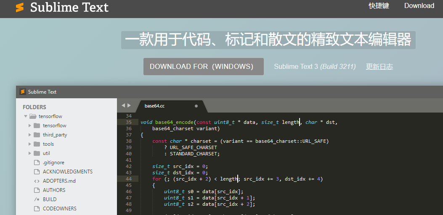This screenshot has height=215, width=443.
Task: Click the .gitignore file icon
Action: coord(37,163)
